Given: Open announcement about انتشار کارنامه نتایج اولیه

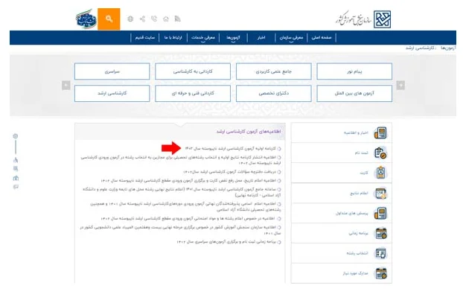Looking at the screenshot, I should (x=181, y=160).
